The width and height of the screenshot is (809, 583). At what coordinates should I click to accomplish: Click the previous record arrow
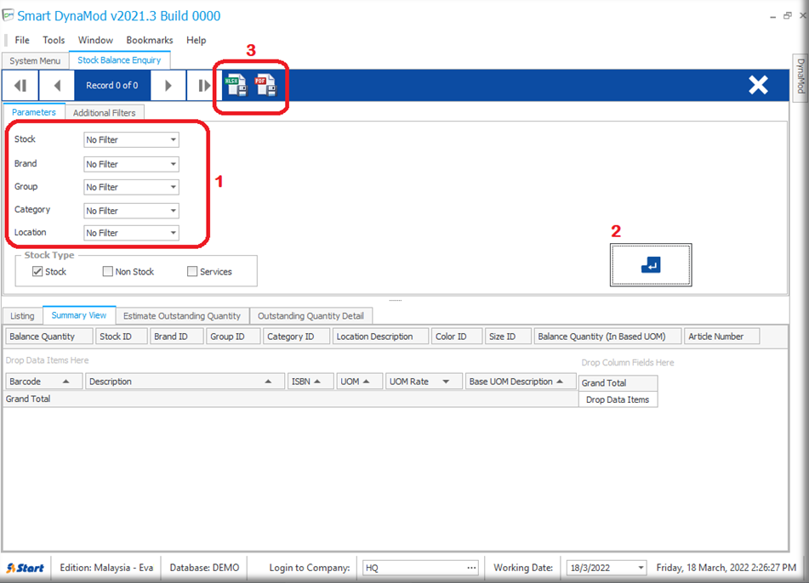(x=57, y=85)
